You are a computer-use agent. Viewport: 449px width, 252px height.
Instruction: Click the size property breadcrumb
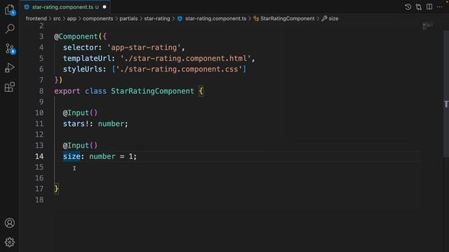(333, 19)
